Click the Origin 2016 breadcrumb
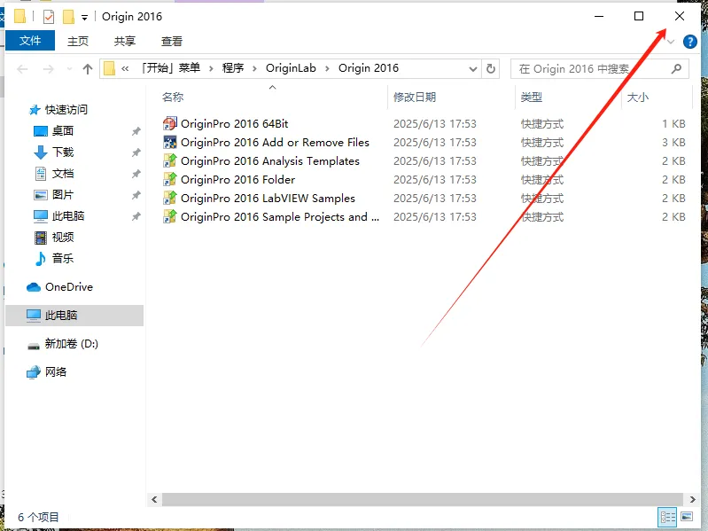 (369, 68)
